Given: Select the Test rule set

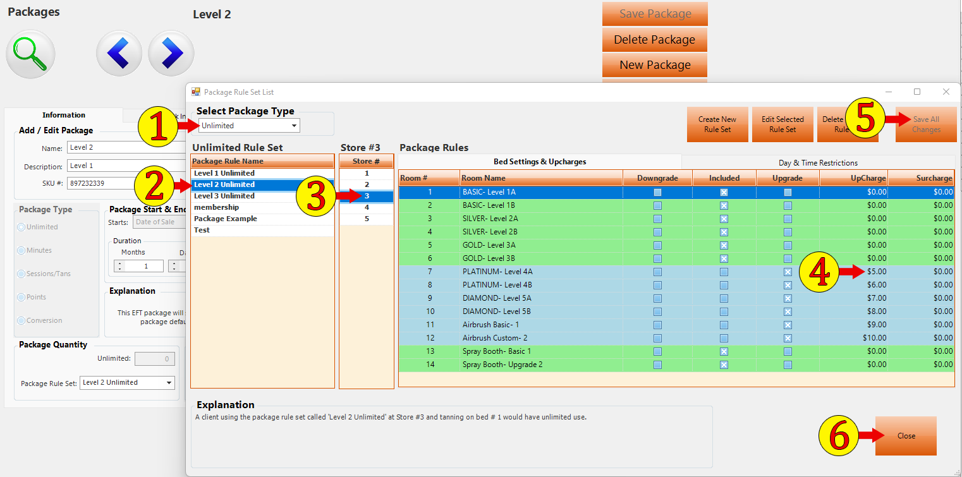Looking at the screenshot, I should click(262, 230).
